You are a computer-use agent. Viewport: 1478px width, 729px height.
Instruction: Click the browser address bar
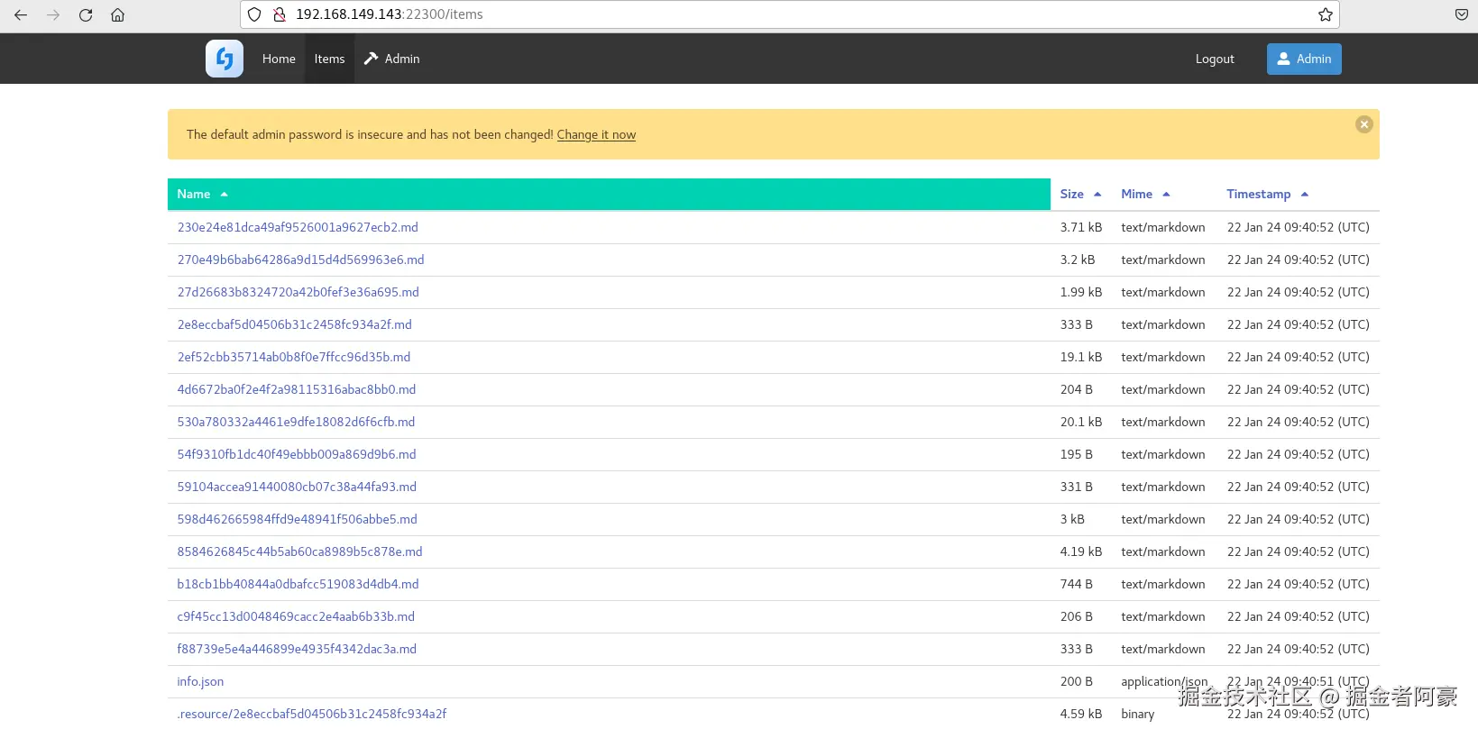[x=794, y=14]
